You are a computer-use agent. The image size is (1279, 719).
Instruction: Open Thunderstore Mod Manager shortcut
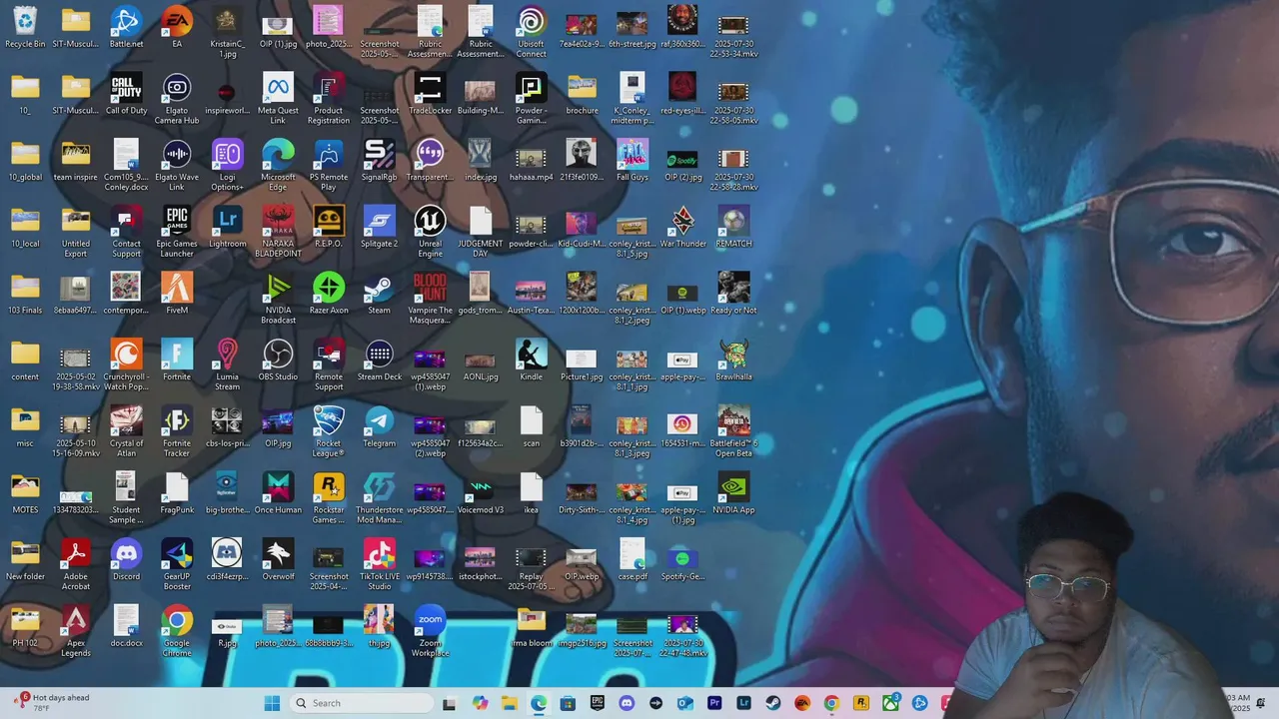tap(379, 497)
